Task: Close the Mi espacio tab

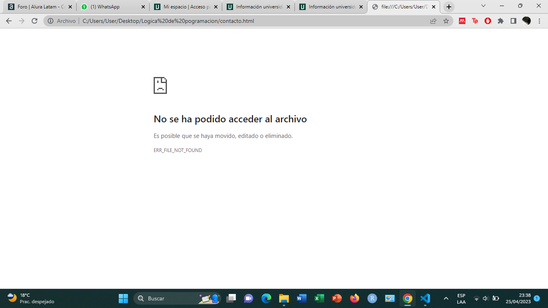Action: [x=216, y=7]
